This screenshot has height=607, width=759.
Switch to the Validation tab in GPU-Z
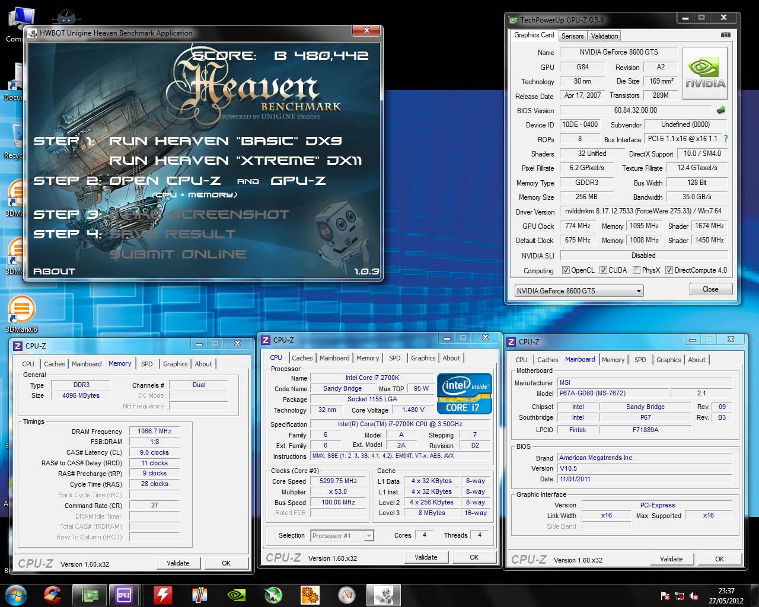coord(604,36)
